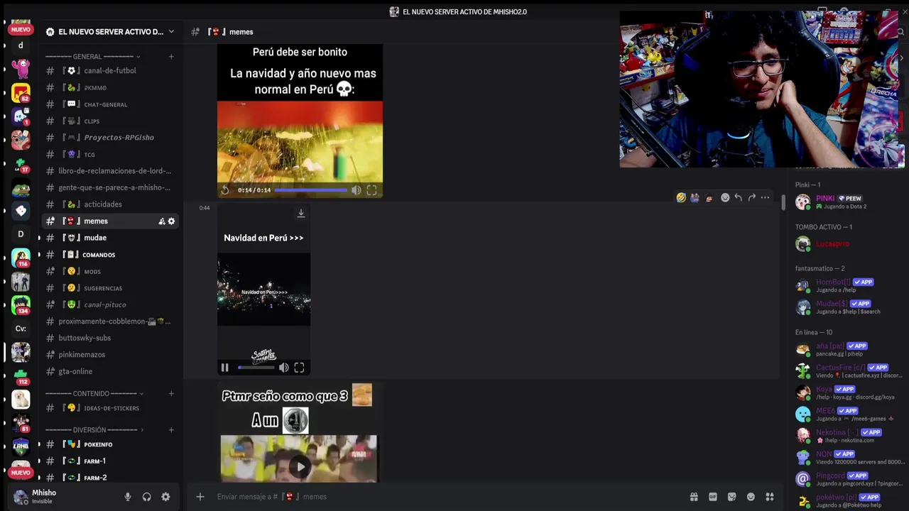The height and width of the screenshot is (511, 909).
Task: Click the bottom NUEVO unread indicator
Action: 21,473
